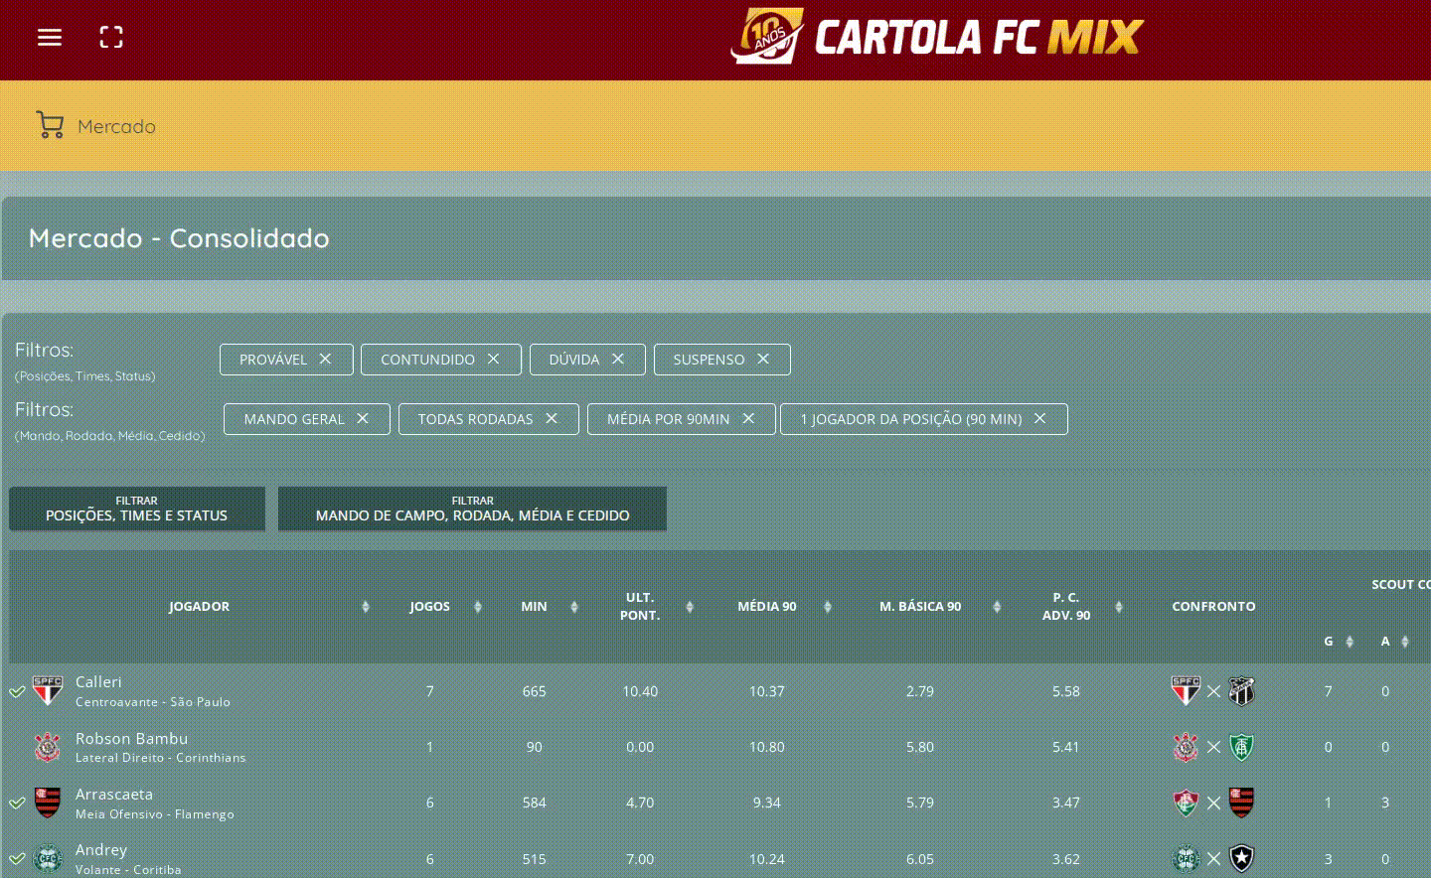1431x878 pixels.
Task: Click Andrey's probable status checkmark
Action: [17, 858]
